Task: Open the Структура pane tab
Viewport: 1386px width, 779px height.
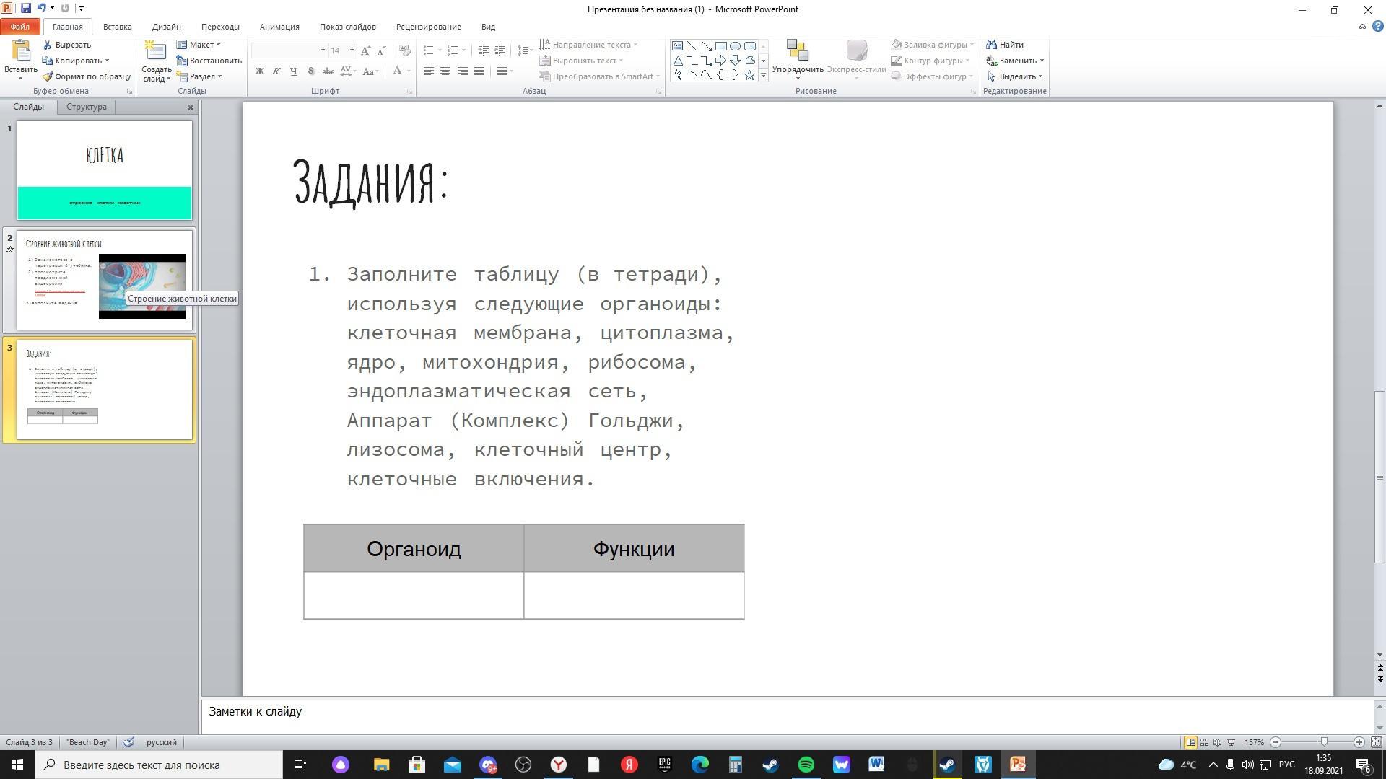Action: pos(86,107)
